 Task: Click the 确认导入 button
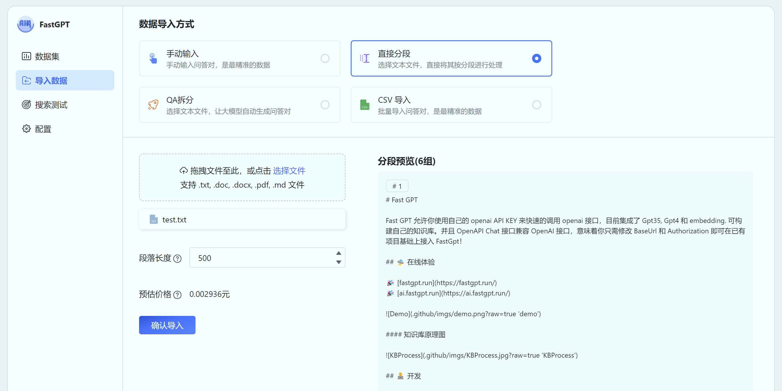point(167,325)
